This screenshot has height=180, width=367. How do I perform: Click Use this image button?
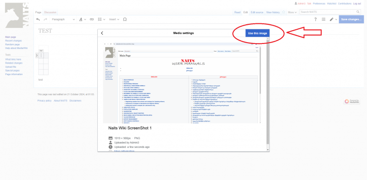click(257, 33)
